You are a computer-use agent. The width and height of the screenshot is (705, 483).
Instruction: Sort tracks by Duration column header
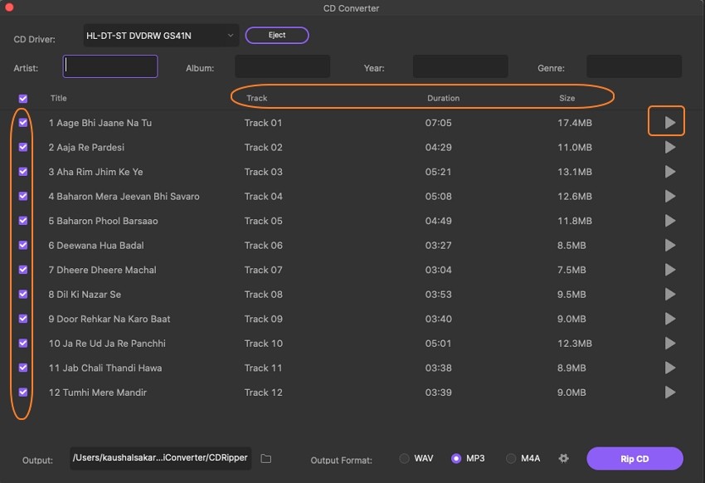click(443, 98)
